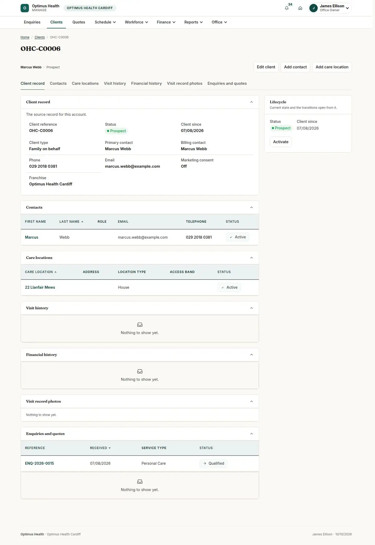Follow the Home breadcrumb link
Screen dimensions: 375x545
pos(25,37)
